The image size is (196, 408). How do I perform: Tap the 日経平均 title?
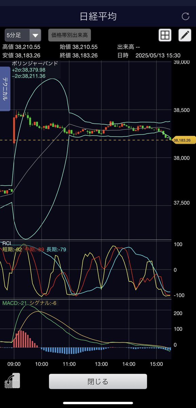click(98, 16)
